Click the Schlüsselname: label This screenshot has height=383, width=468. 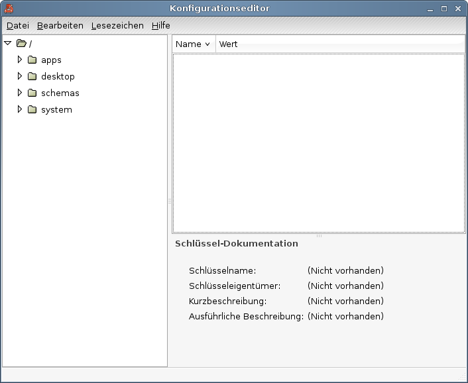[x=222, y=271]
